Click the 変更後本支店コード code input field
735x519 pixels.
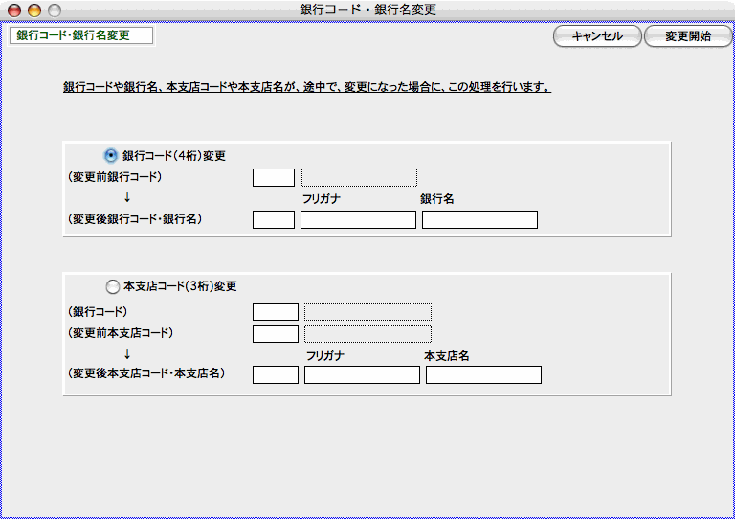(276, 374)
